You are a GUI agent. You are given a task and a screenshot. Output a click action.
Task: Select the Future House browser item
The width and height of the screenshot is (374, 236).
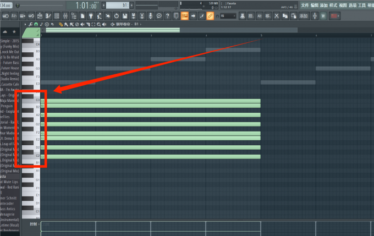click(x=10, y=68)
